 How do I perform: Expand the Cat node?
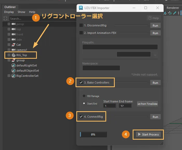point(9,44)
